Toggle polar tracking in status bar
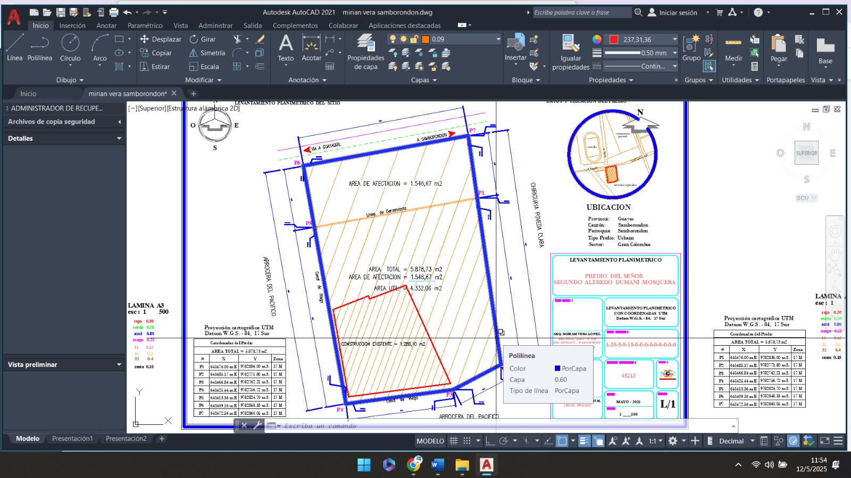This screenshot has height=478, width=851. (x=504, y=441)
